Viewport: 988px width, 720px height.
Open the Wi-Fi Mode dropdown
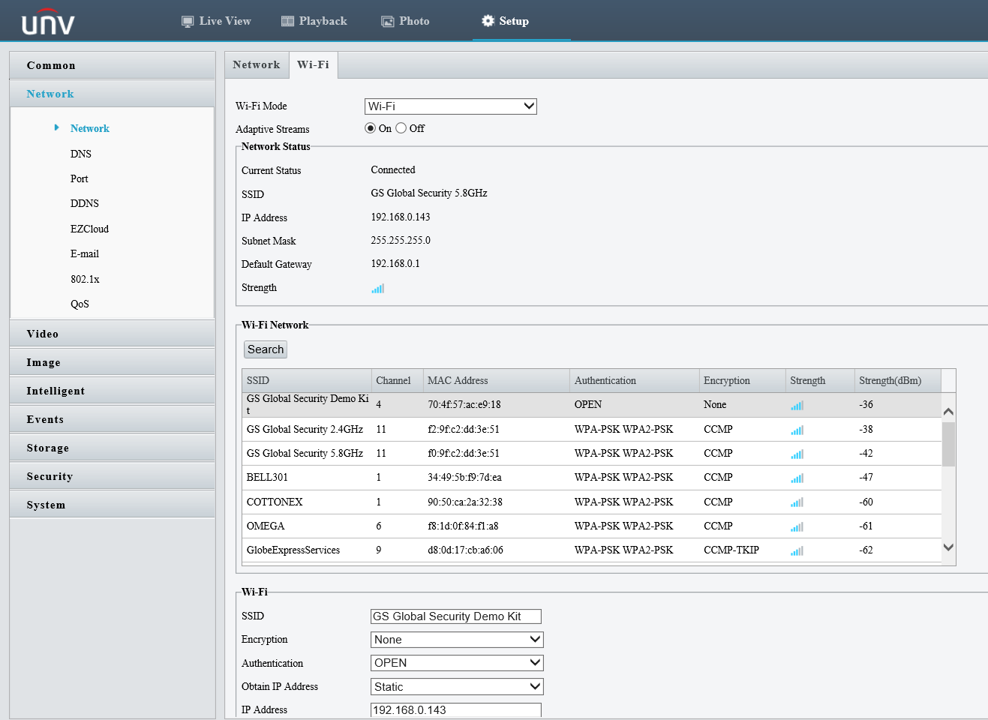pos(451,106)
